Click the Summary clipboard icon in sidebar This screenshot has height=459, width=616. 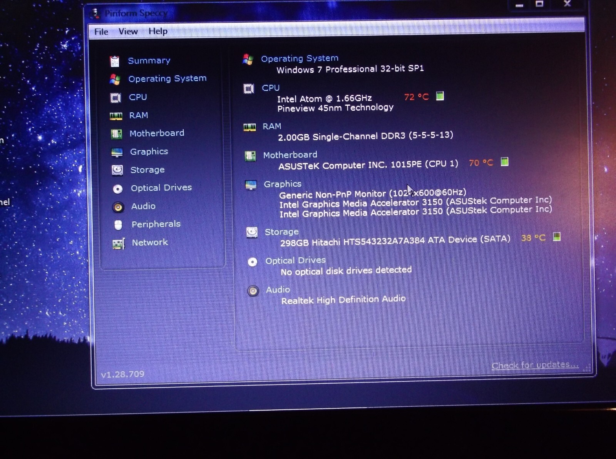pyautogui.click(x=114, y=61)
